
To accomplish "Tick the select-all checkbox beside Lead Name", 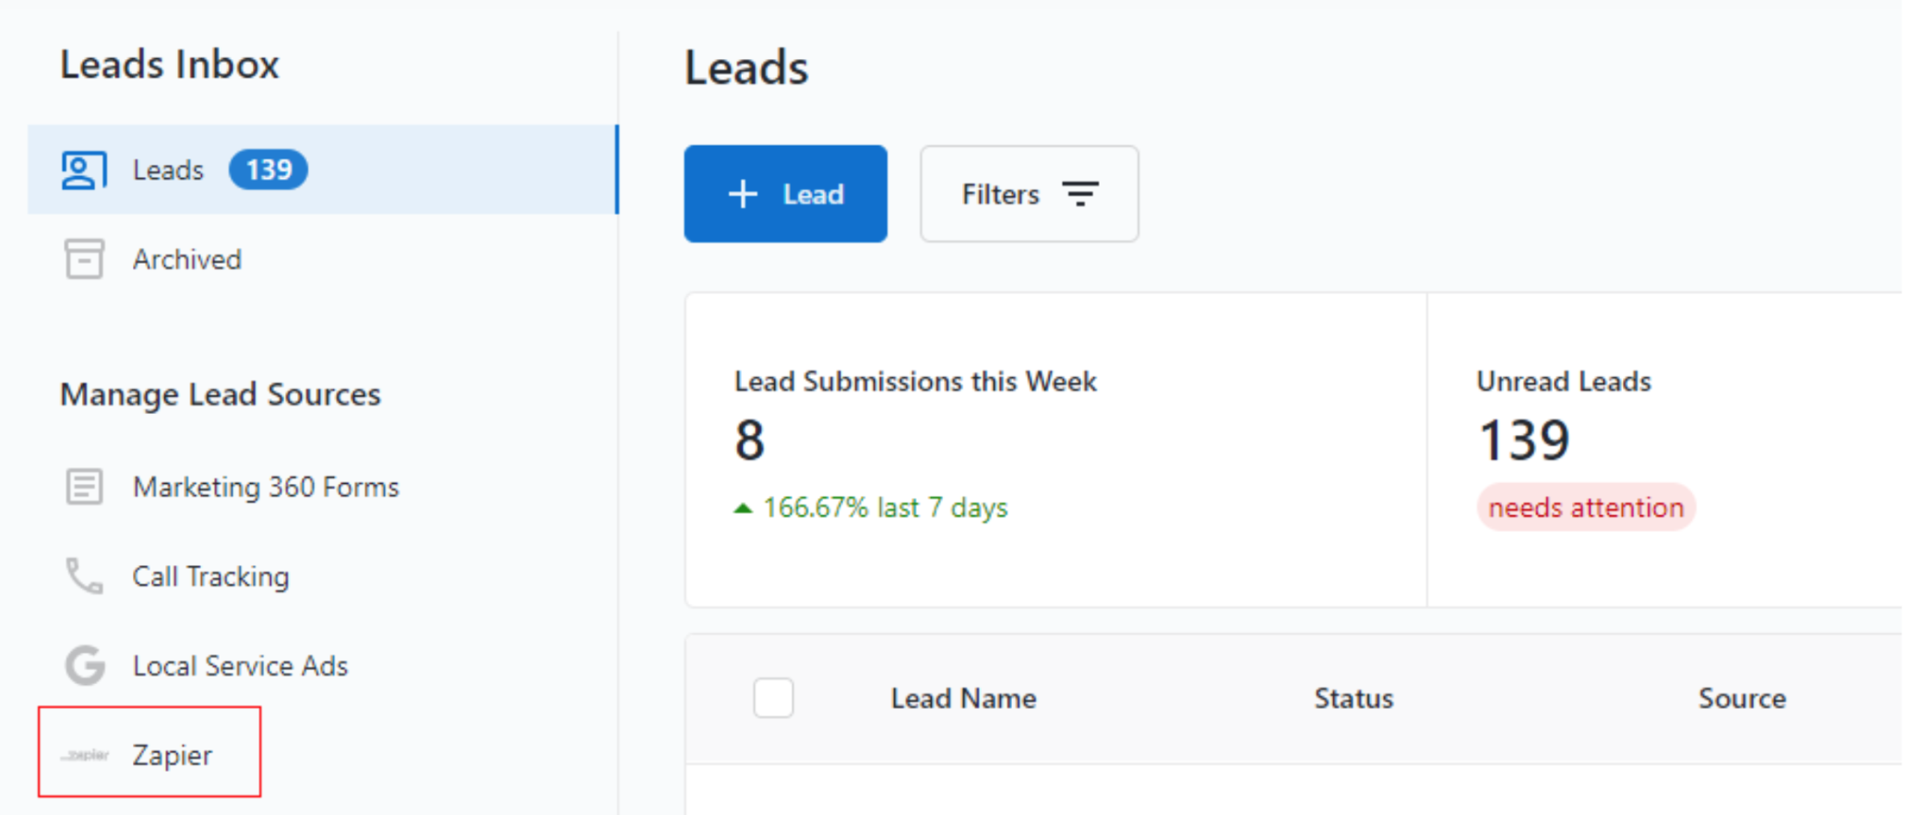I will tap(773, 698).
